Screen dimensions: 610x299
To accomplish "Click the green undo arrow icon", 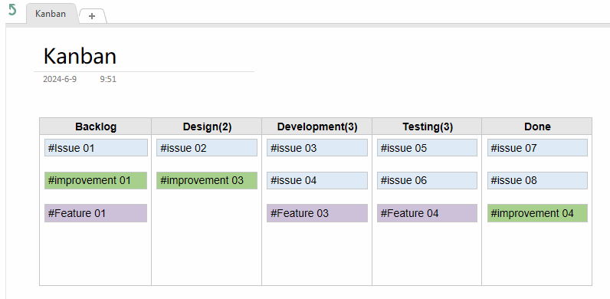I will click(12, 10).
